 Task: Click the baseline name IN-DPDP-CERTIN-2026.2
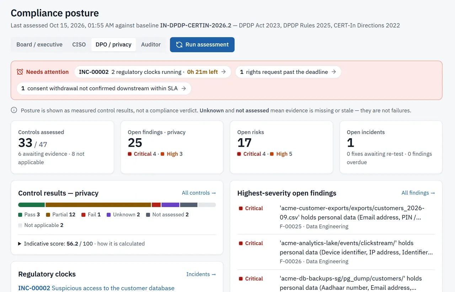[x=196, y=26]
